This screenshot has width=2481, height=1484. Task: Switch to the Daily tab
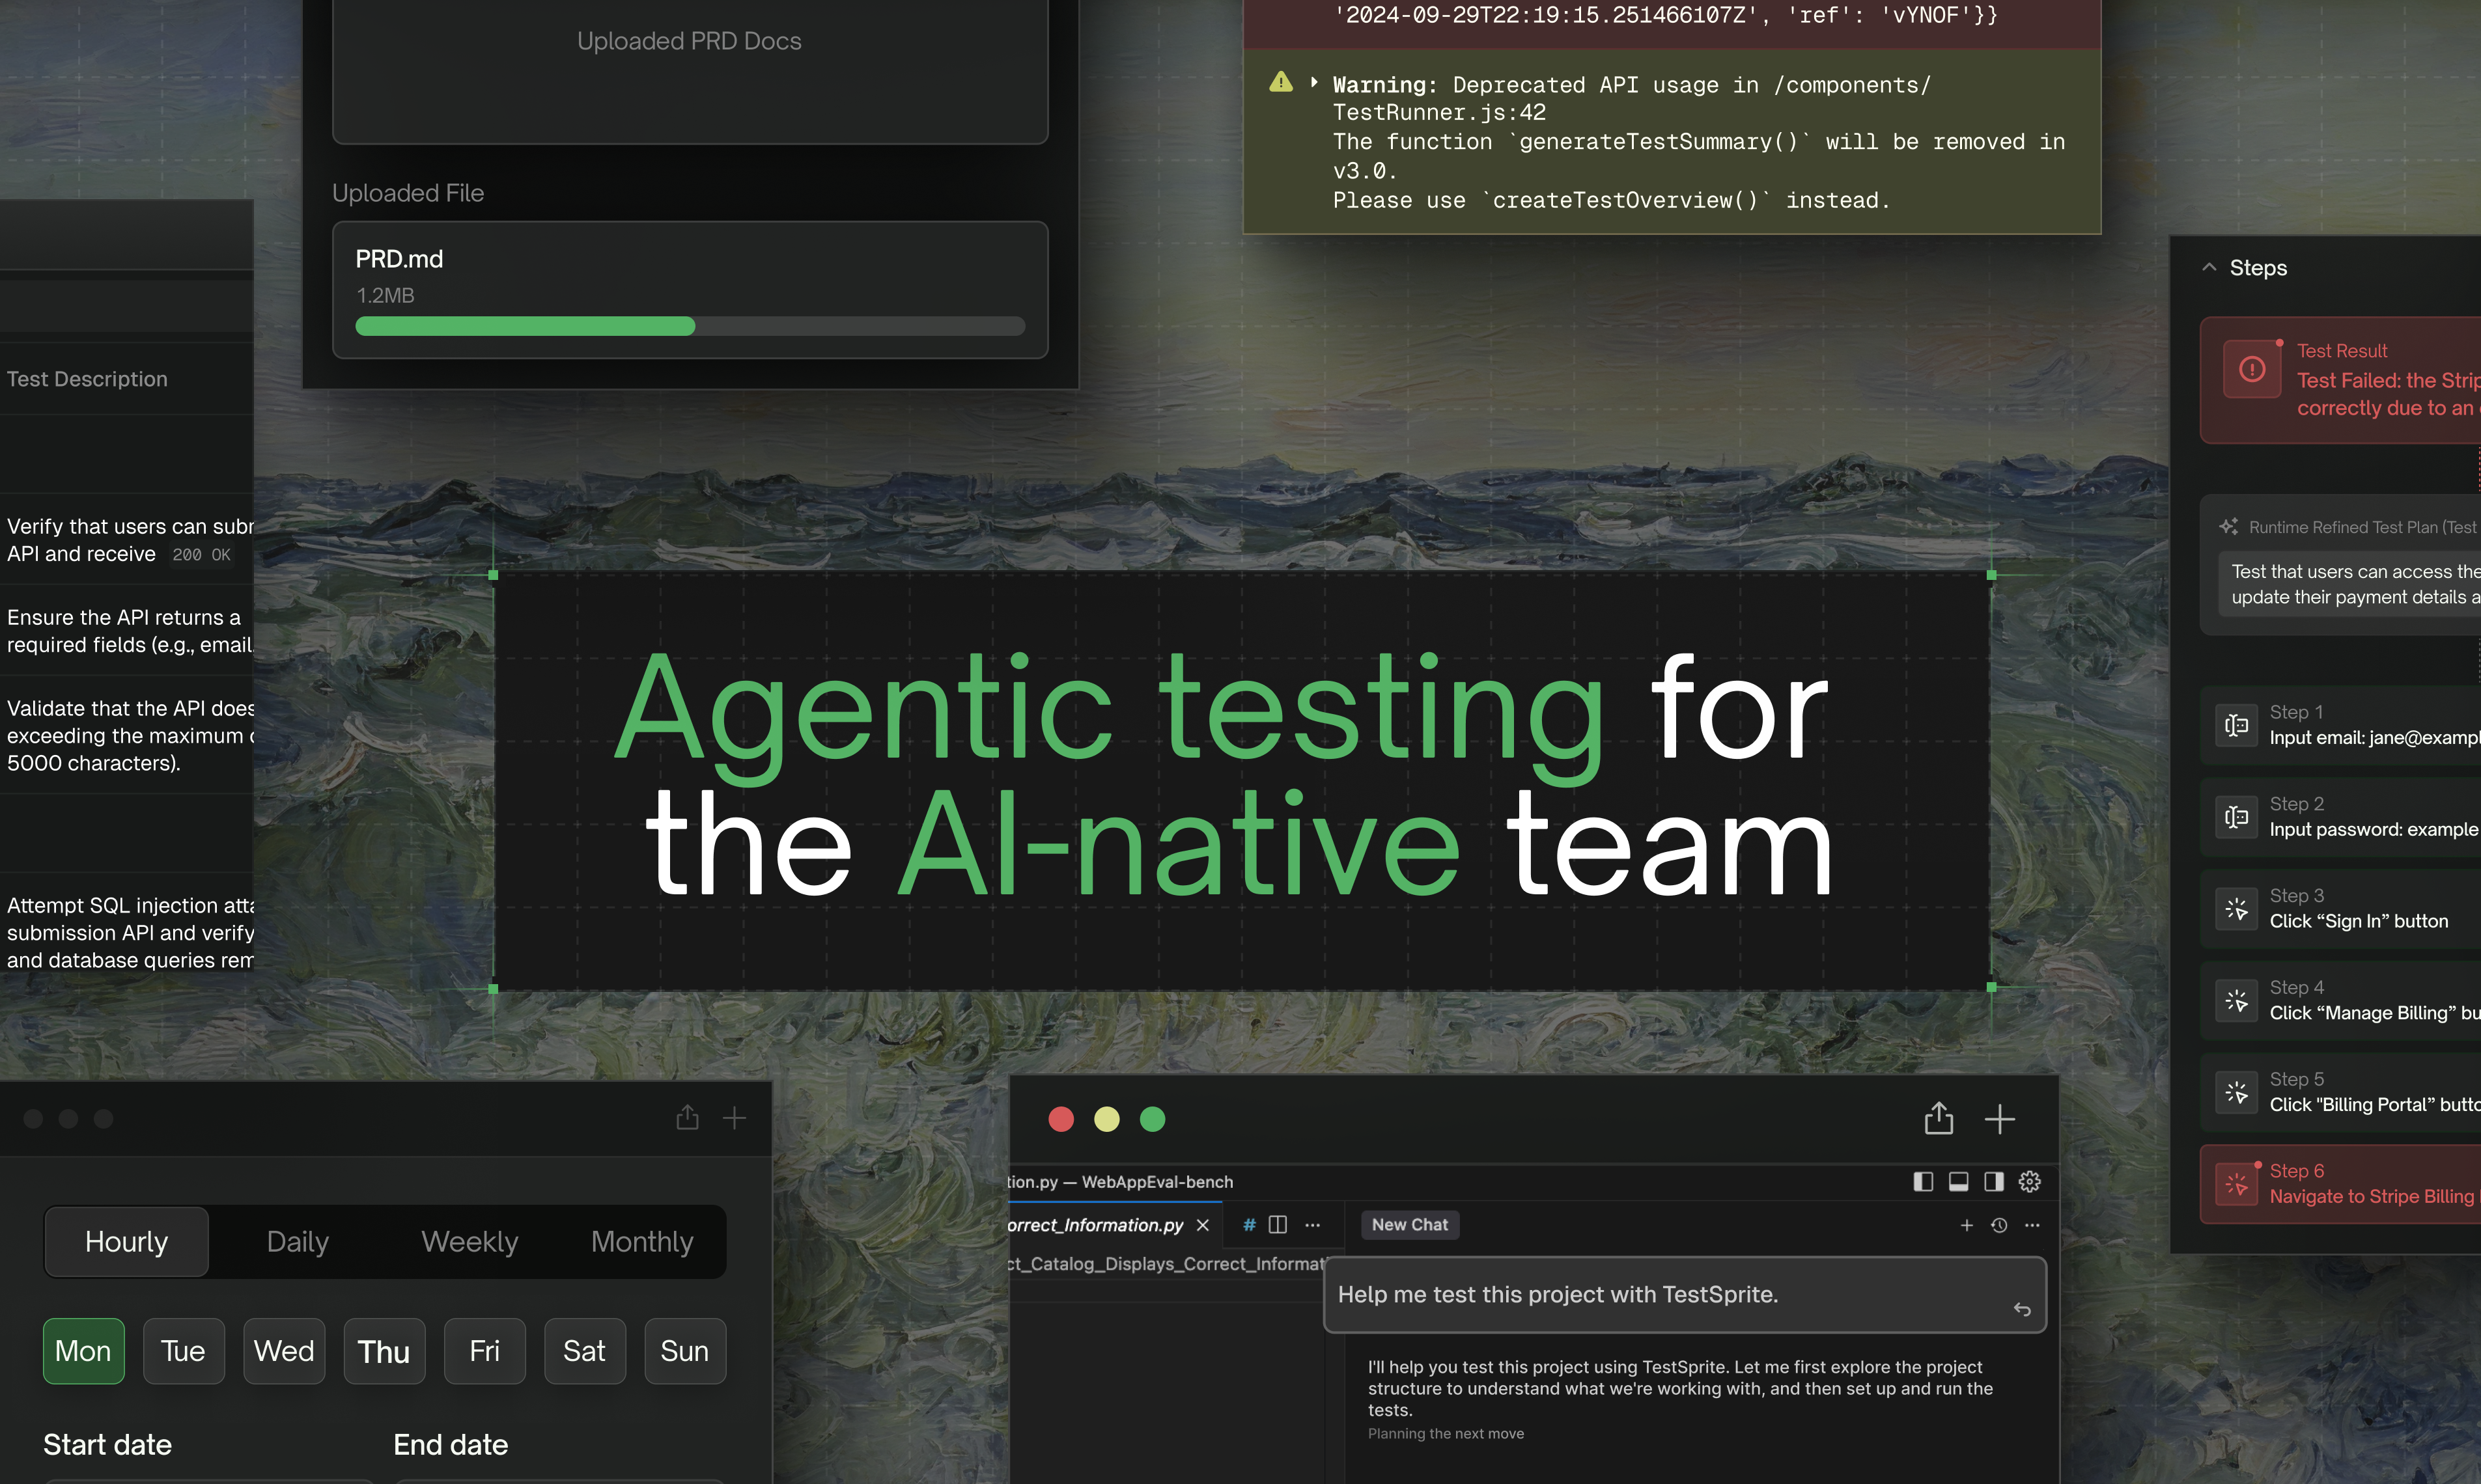tap(296, 1241)
